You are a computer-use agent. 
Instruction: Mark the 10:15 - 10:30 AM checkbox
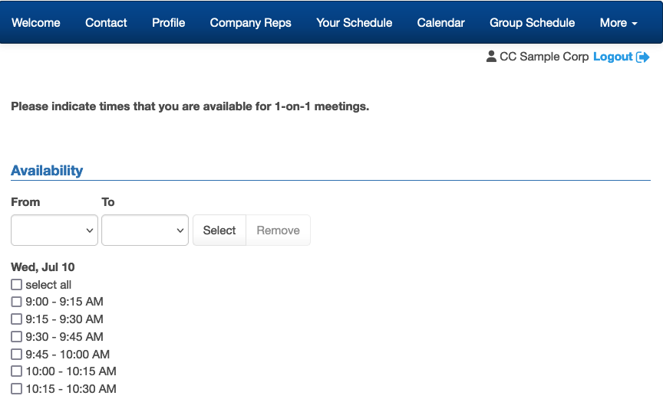click(17, 389)
